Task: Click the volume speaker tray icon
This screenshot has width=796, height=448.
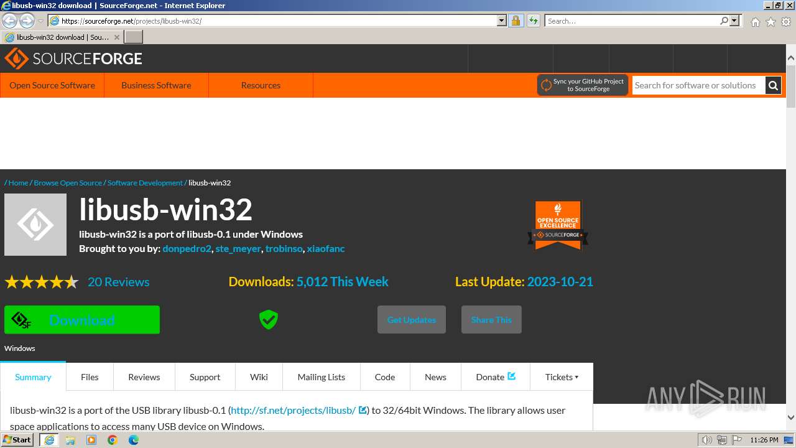Action: click(707, 440)
